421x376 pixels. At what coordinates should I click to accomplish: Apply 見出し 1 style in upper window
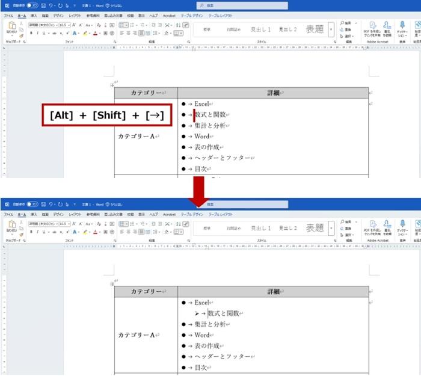261,29
